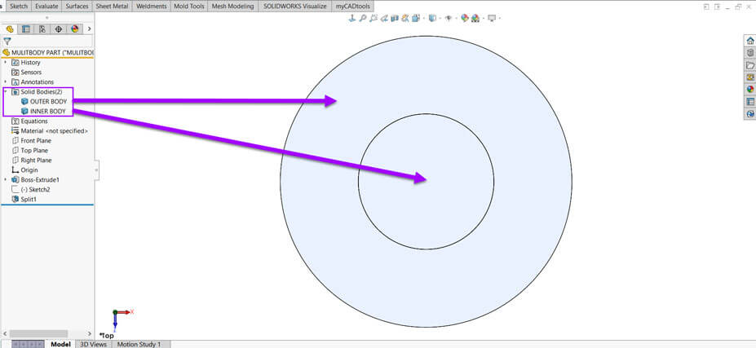The height and width of the screenshot is (348, 756).
Task: Expand the Boss-Extrude1 feature
Action: coord(6,179)
